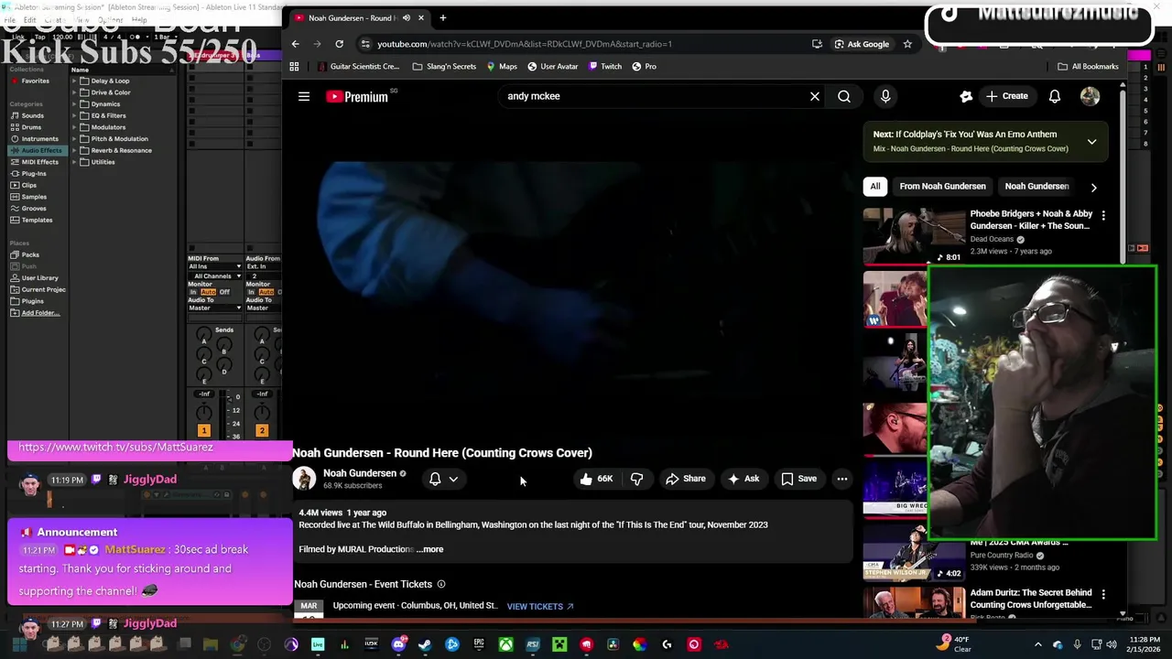Screen dimensions: 1172x659
Task: Start voice search with microphone icon
Action: (x=885, y=96)
